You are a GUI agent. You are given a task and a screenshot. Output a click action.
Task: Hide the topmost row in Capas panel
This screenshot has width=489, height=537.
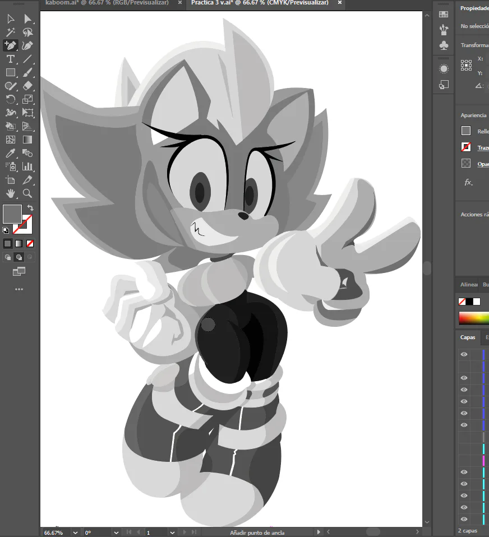coord(464,354)
